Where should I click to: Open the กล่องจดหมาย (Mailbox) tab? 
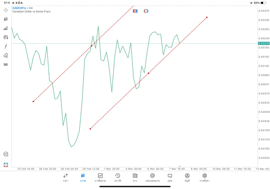pyautogui.click(x=152, y=178)
